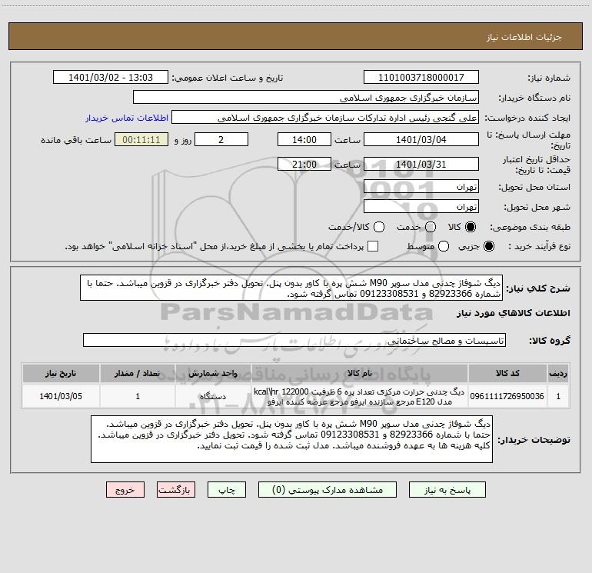The height and width of the screenshot is (573, 592).
Task: Open the اطلاعات تماس خریدار link
Action: pyautogui.click(x=127, y=118)
